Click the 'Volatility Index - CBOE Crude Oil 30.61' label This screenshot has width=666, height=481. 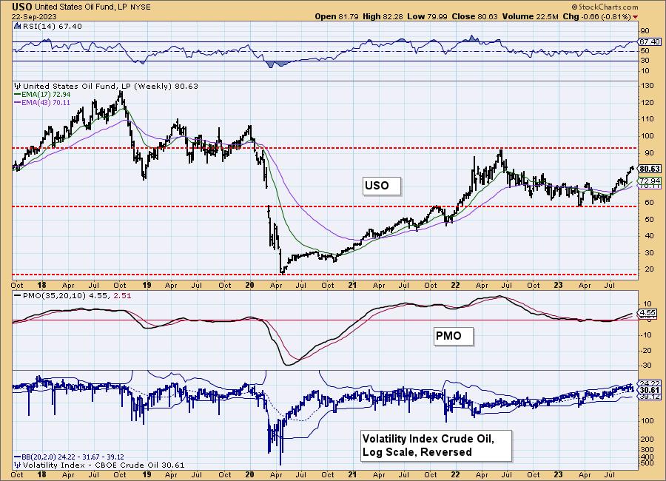(x=104, y=465)
